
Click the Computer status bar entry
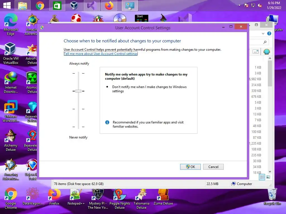pos(242,184)
